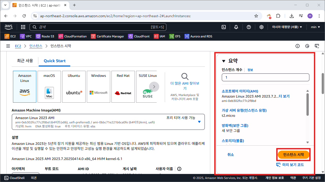
Task: Open a new browser tab
Action: [74, 5]
